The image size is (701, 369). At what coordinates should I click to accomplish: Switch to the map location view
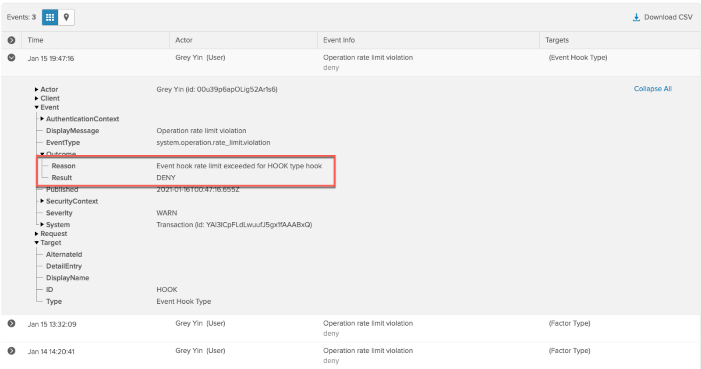[x=66, y=17]
